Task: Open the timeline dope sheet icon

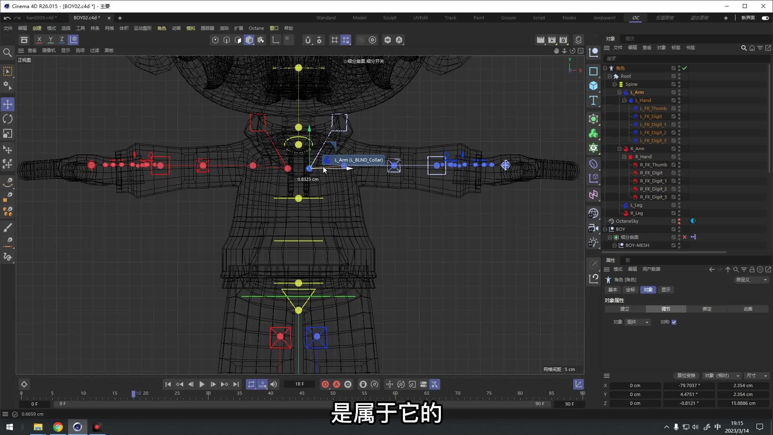Action: pos(578,384)
